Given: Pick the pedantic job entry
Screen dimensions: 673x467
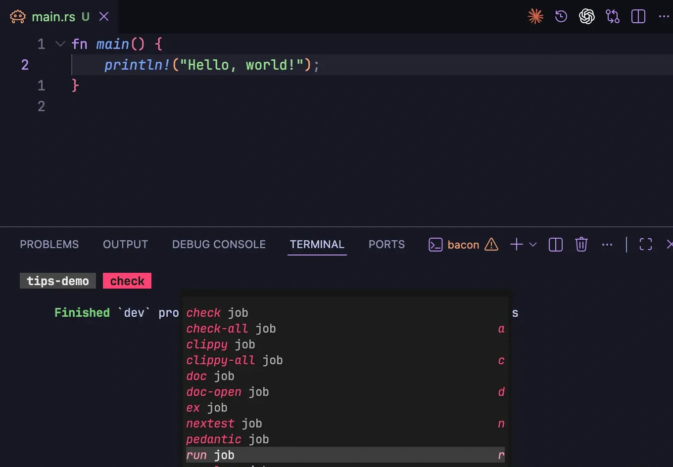Looking at the screenshot, I should click(345, 439).
